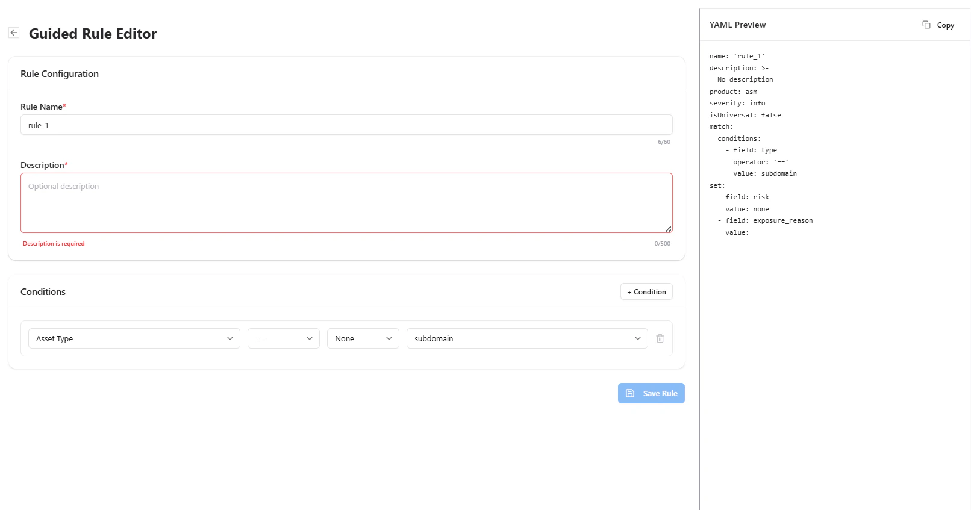Click YAML line 'field: exposure_reason'

point(769,220)
